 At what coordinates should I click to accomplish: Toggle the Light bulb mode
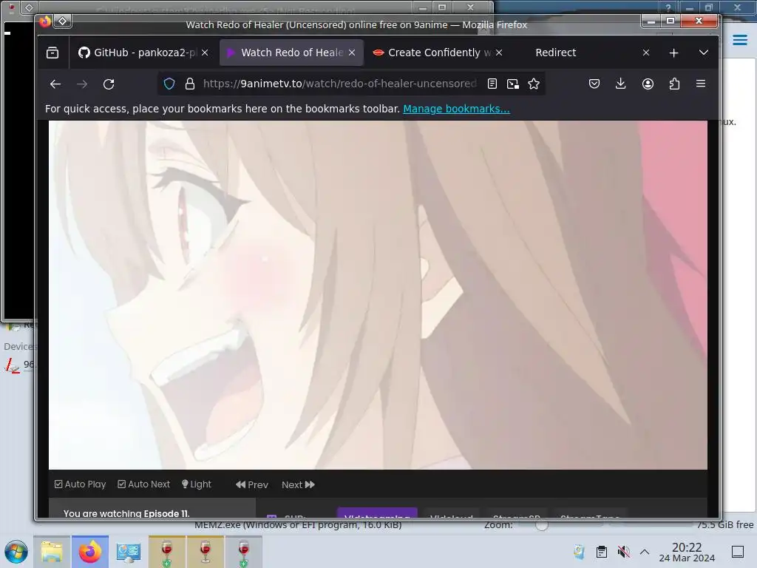click(197, 484)
